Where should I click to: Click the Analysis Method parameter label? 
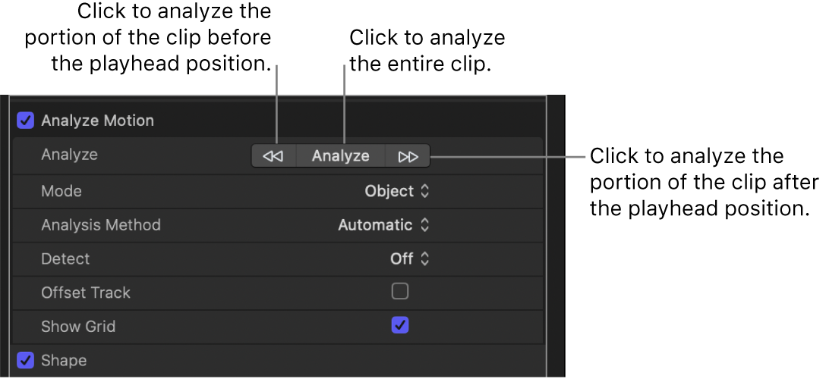tap(101, 225)
